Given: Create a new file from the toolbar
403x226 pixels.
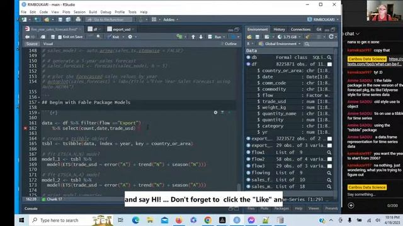Looking at the screenshot, I should click(24, 19).
